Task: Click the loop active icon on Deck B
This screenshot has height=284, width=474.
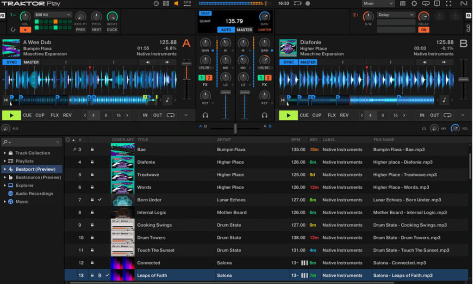Action: coord(447,115)
